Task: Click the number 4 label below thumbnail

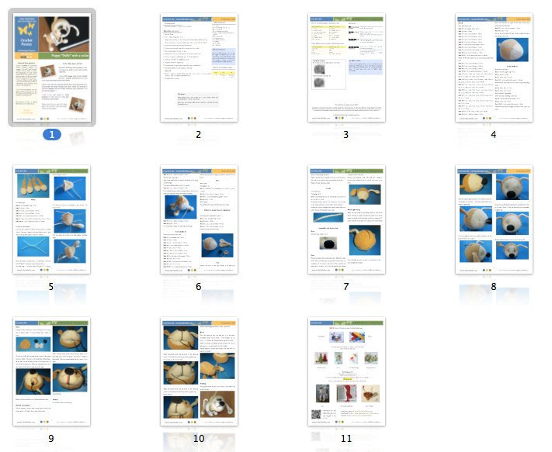Action: click(x=493, y=135)
